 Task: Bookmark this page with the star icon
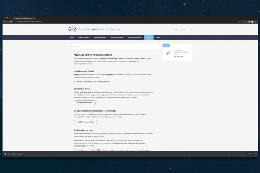coord(239,22)
